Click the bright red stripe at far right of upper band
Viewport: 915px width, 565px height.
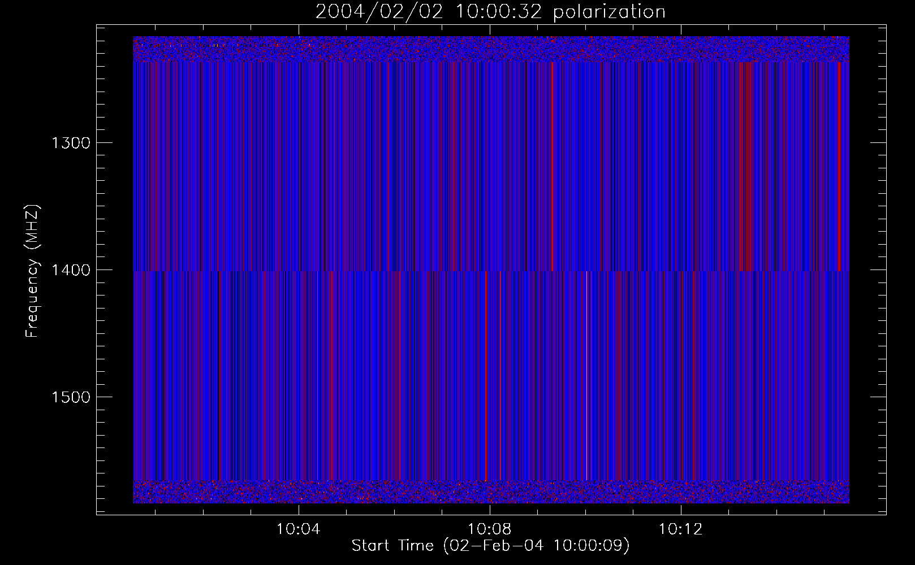click(839, 166)
